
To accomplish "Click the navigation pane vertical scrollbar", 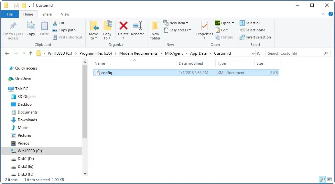I will click(85, 113).
